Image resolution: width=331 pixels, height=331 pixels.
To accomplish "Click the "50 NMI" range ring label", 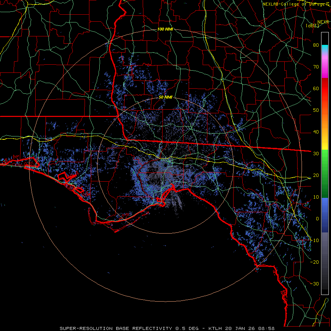I will point(165,97).
